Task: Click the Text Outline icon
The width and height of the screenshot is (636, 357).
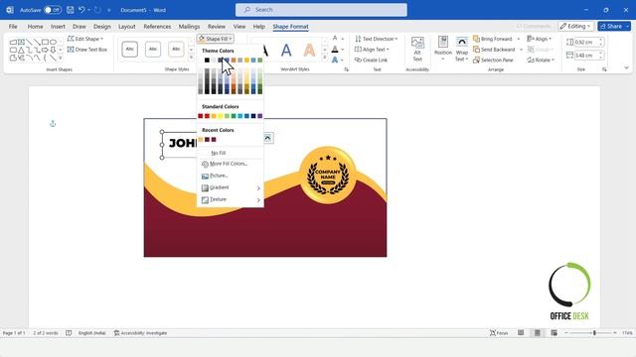Action: (335, 50)
